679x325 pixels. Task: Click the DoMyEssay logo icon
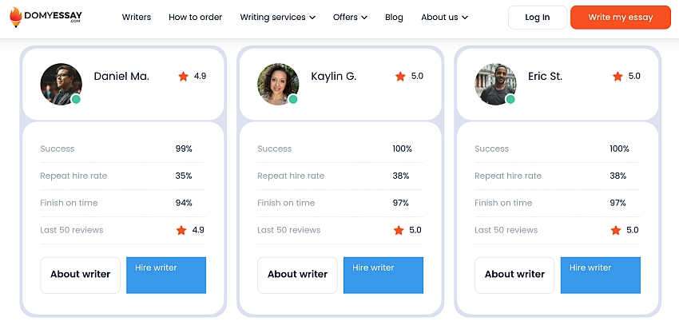[x=15, y=16]
